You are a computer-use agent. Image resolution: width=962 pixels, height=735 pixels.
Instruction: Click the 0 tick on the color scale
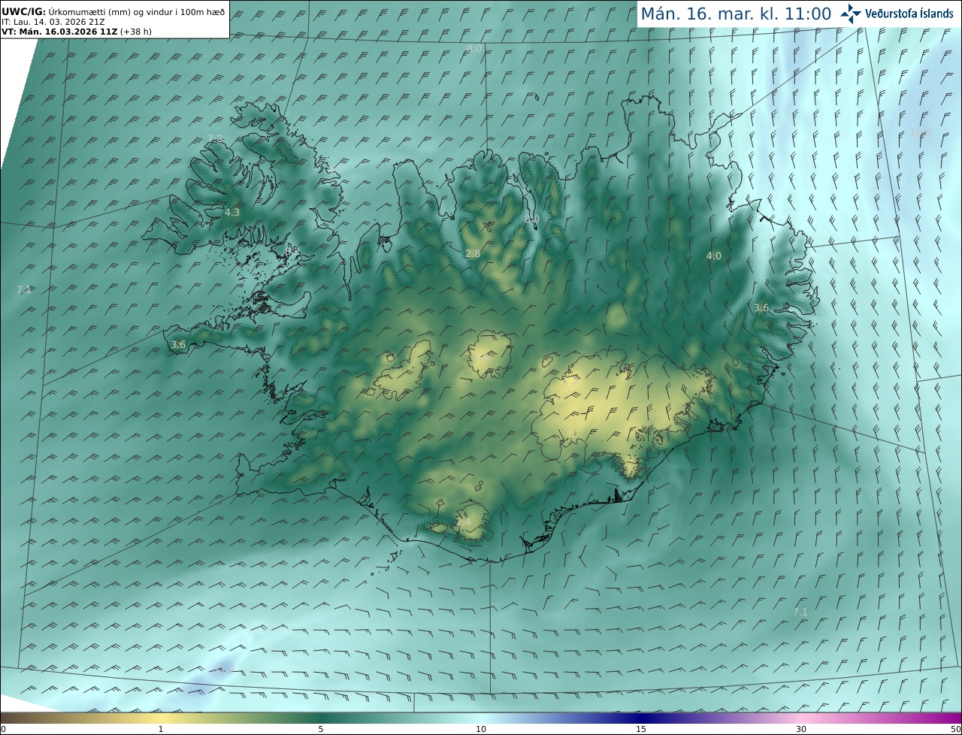[x=3, y=729]
